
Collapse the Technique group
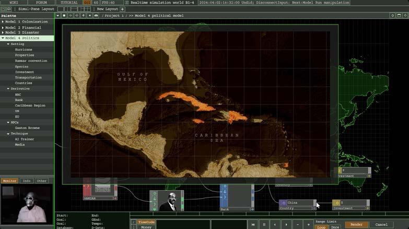pyautogui.click(x=8, y=134)
